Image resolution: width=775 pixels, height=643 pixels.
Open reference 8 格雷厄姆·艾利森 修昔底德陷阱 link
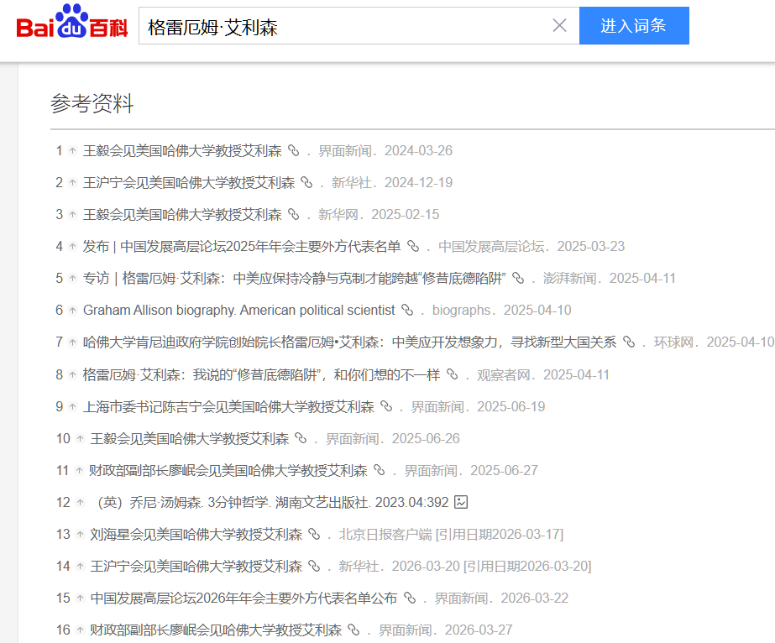pyautogui.click(x=261, y=374)
